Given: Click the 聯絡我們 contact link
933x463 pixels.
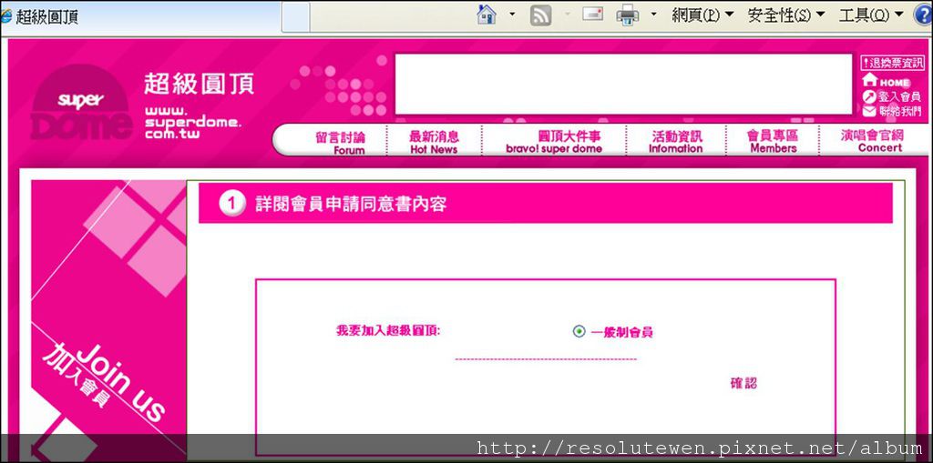Looking at the screenshot, I should pos(891,111).
